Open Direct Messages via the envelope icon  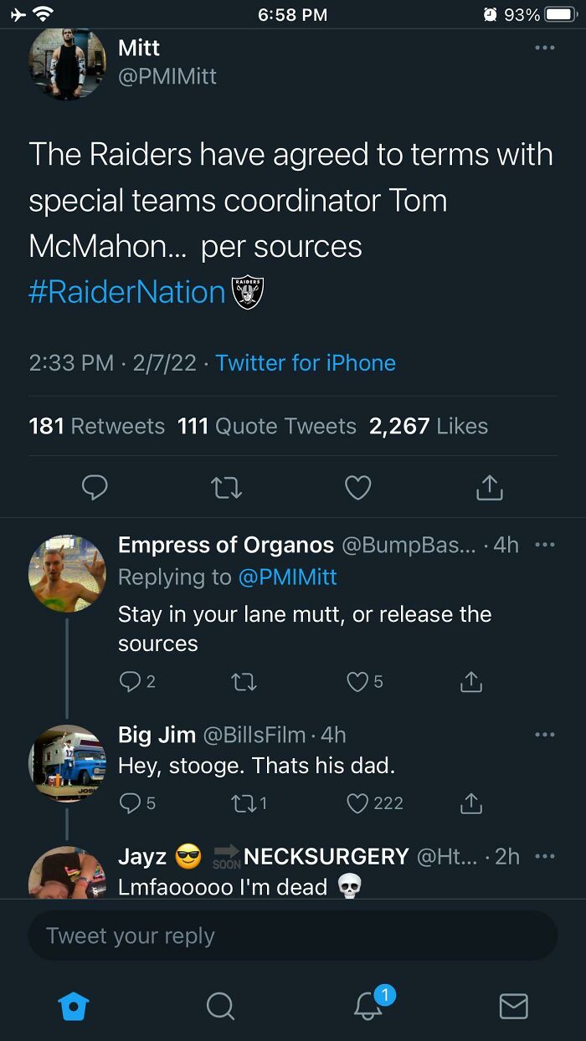pyautogui.click(x=513, y=1007)
